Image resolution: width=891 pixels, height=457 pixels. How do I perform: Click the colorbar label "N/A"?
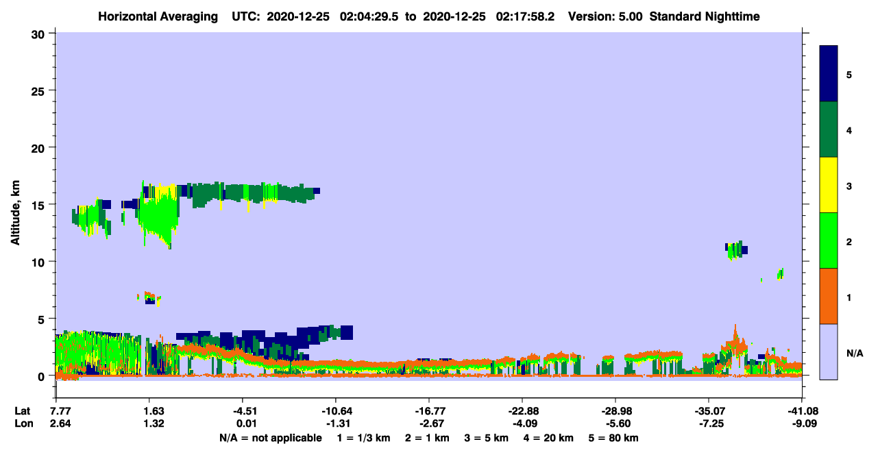tap(855, 353)
